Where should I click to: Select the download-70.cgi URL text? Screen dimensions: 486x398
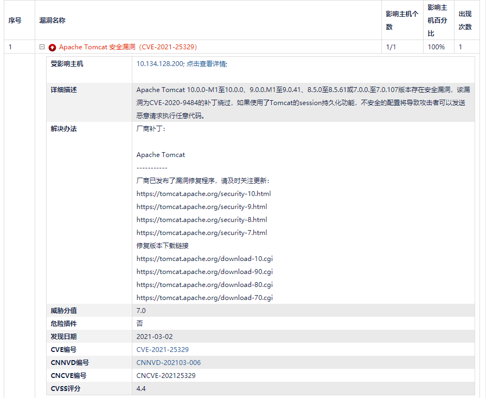204,298
